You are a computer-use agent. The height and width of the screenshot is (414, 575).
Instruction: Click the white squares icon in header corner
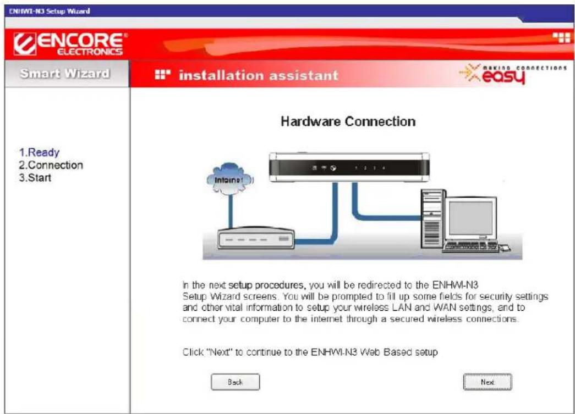point(561,37)
